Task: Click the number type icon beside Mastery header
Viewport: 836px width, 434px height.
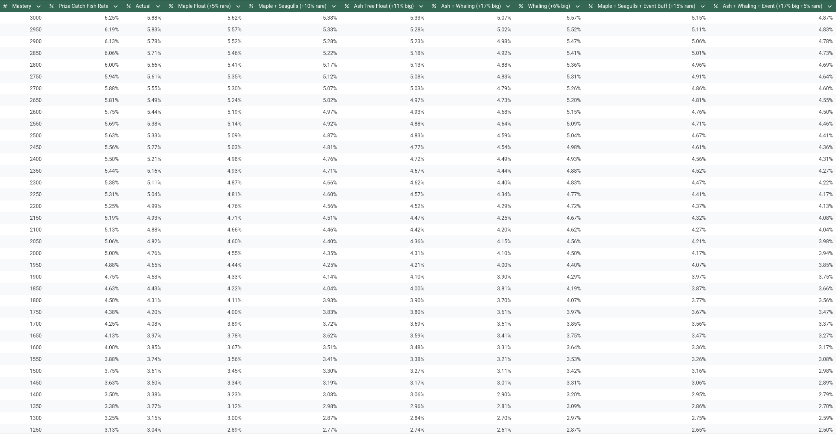Action: click(5, 6)
